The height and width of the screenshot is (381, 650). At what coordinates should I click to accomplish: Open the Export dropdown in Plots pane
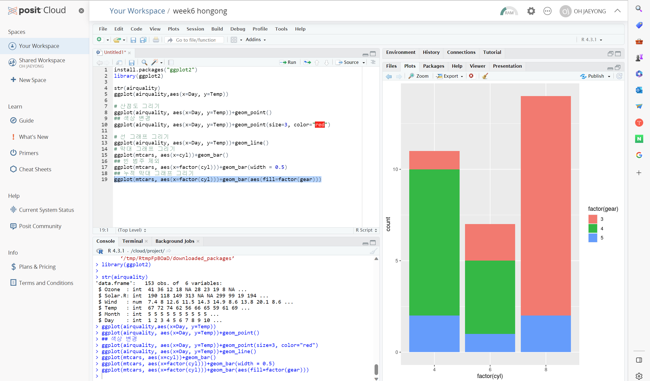[x=450, y=76]
